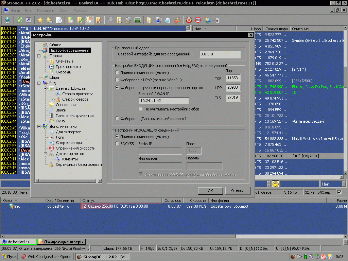Open Recent Hubs clock-page icon
The height and width of the screenshot is (261, 348).
click(x=59, y=20)
